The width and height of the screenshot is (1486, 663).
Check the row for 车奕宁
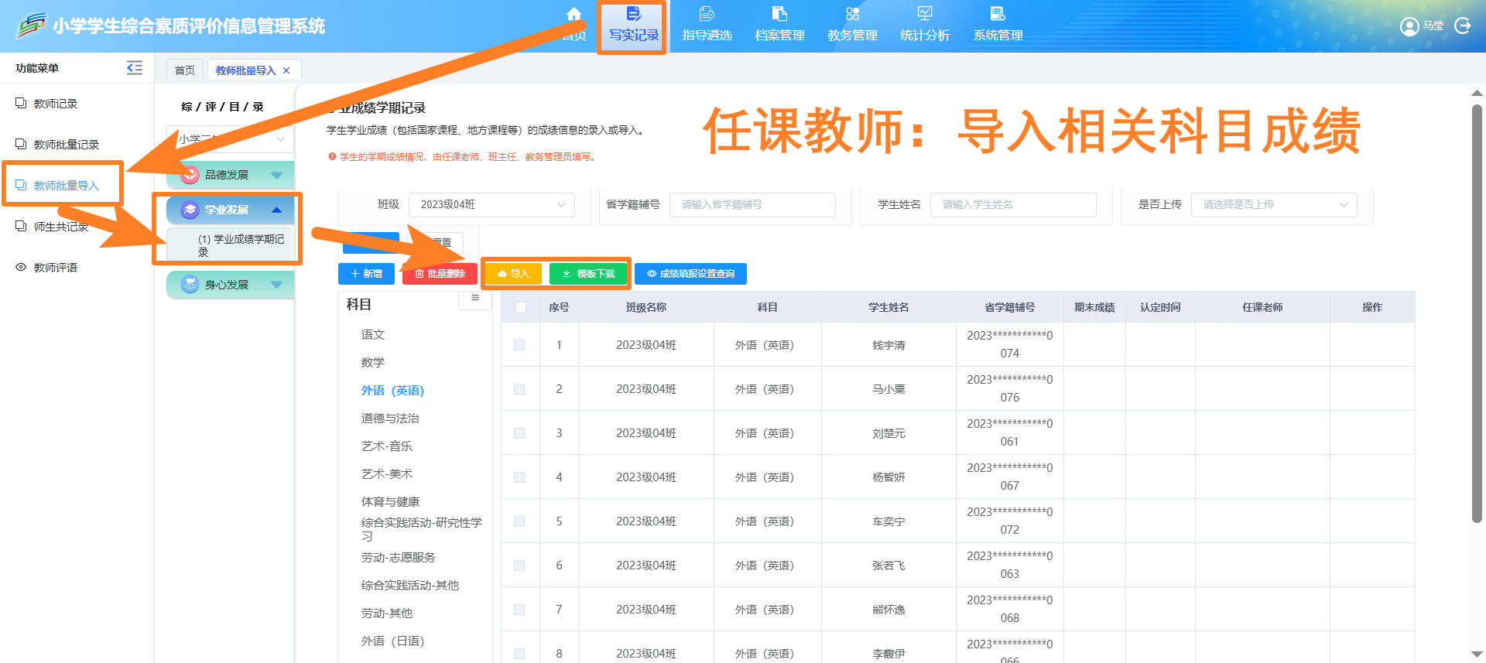[x=519, y=521]
